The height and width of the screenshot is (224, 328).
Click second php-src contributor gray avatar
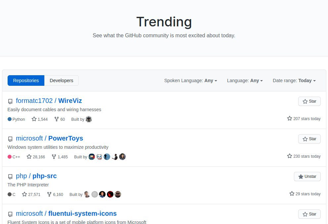[x=95, y=194]
